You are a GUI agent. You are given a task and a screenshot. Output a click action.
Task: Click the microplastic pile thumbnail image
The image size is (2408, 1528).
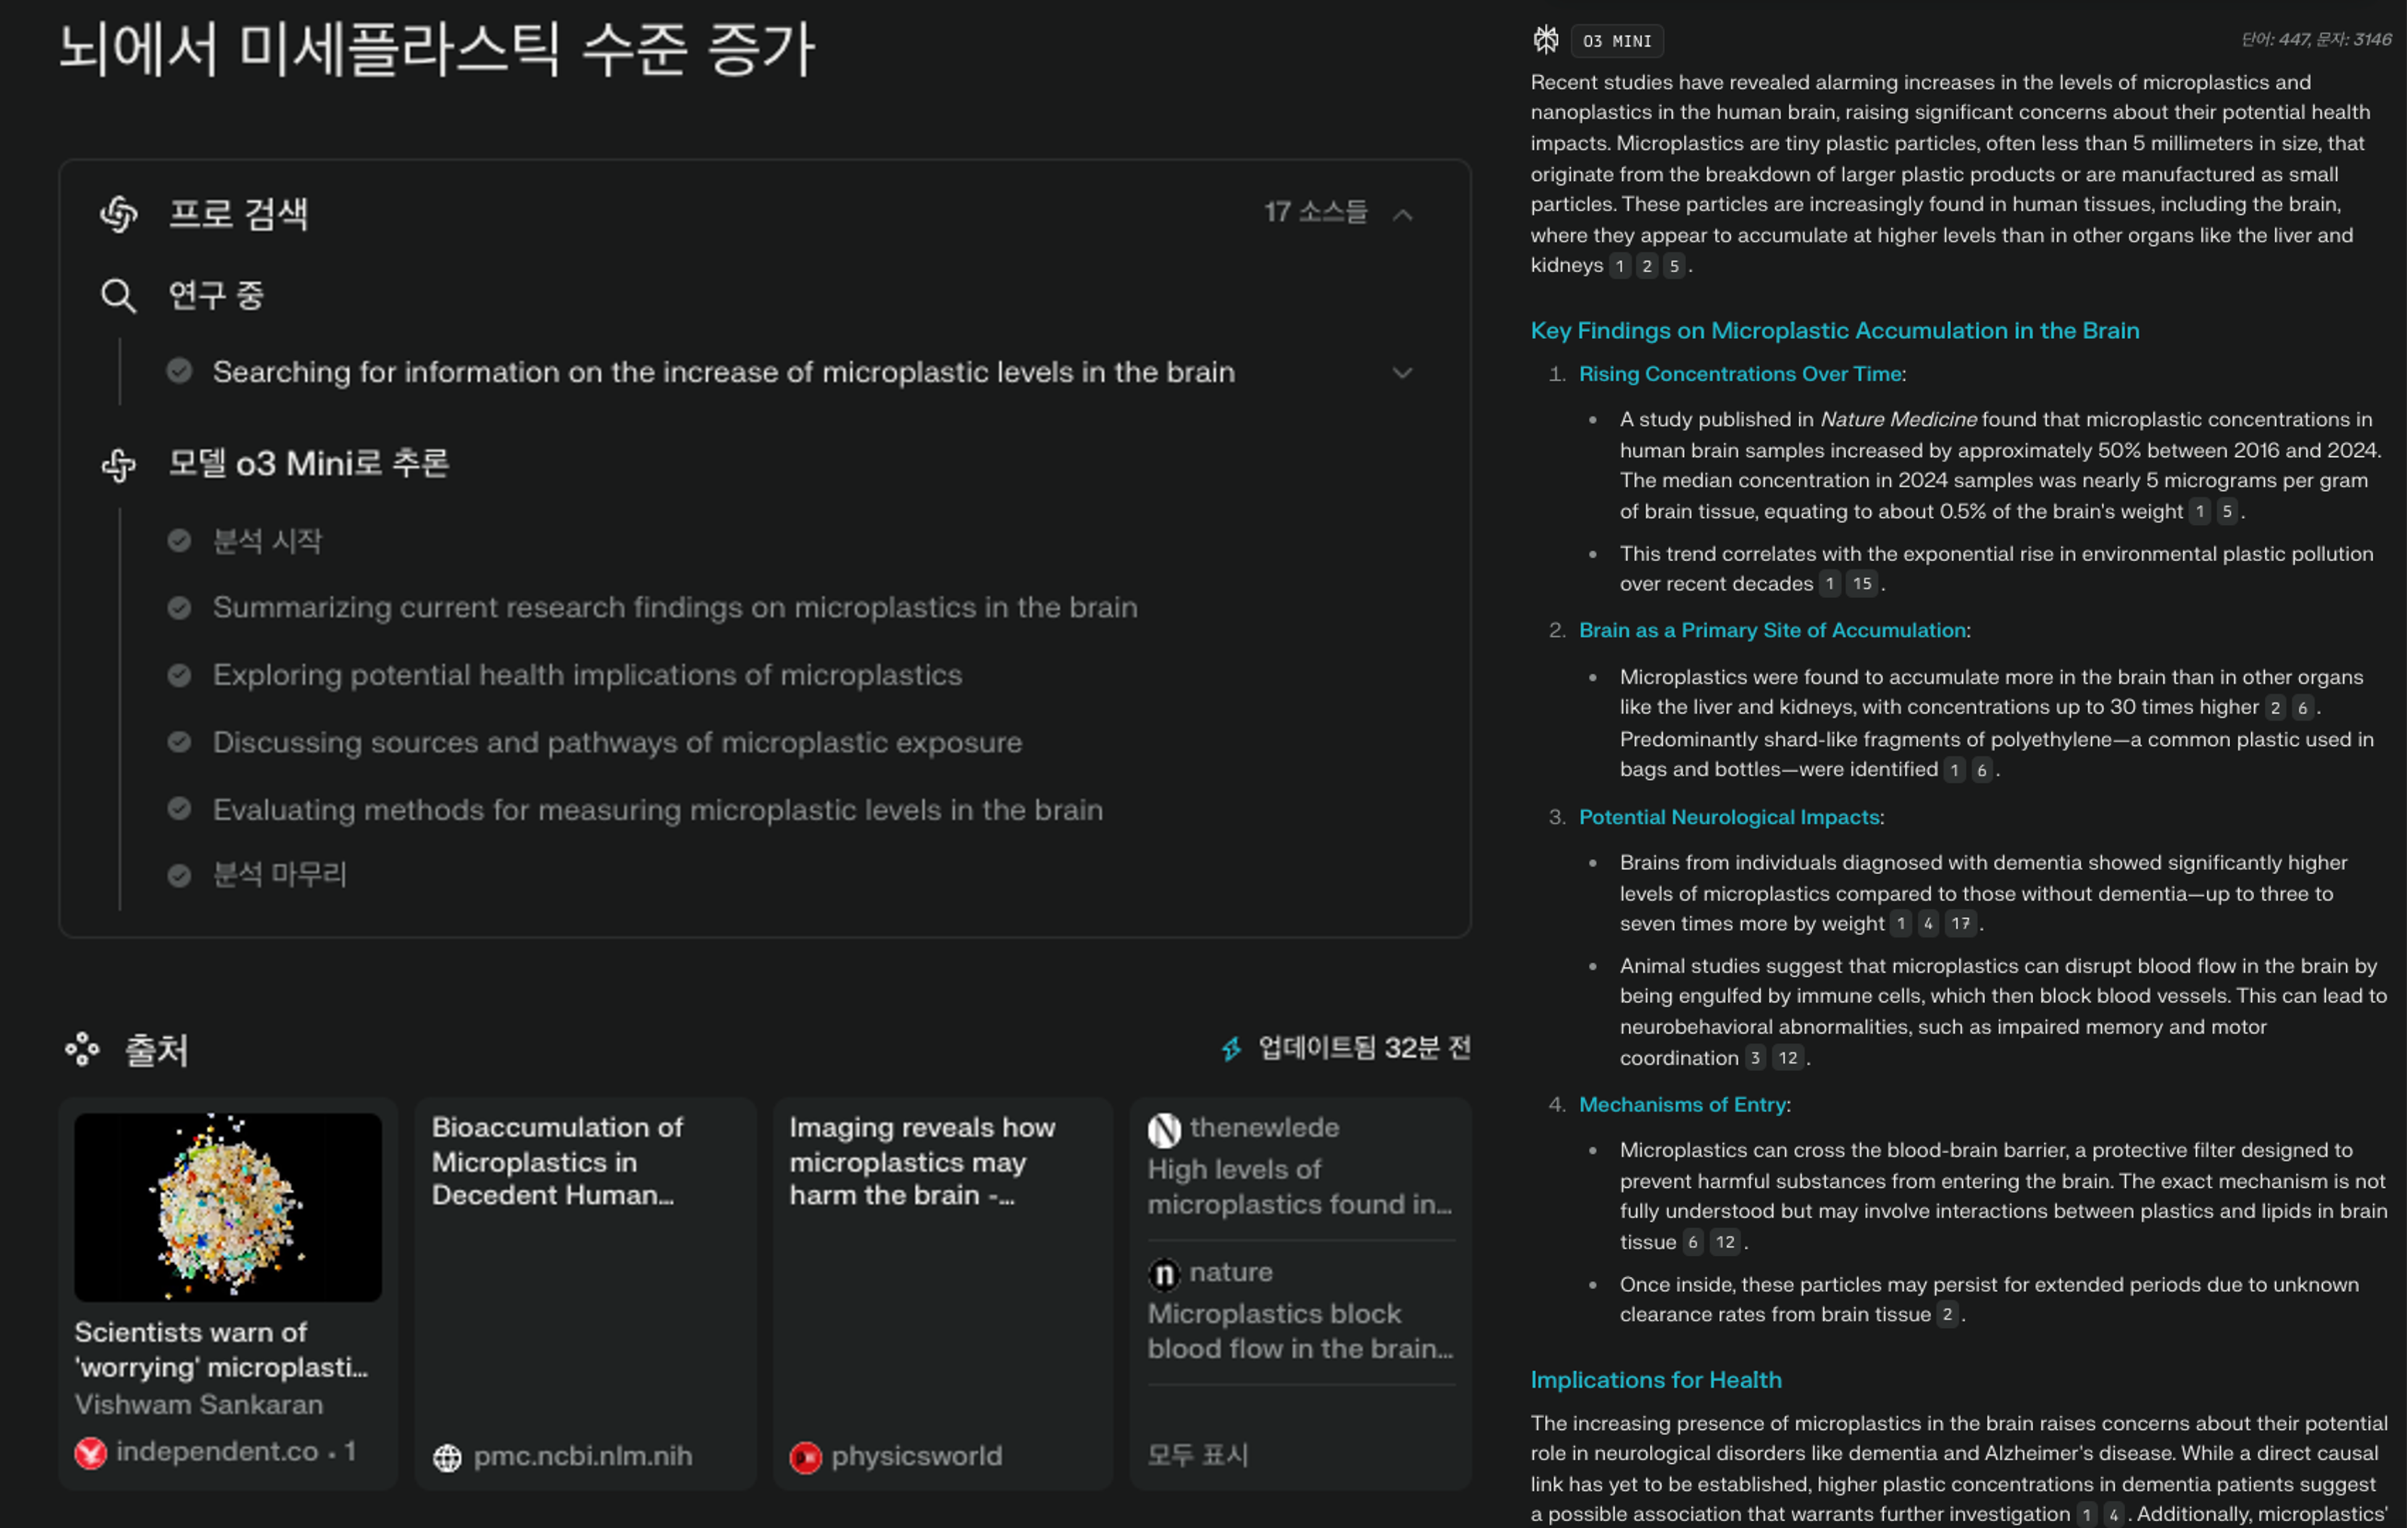[228, 1207]
